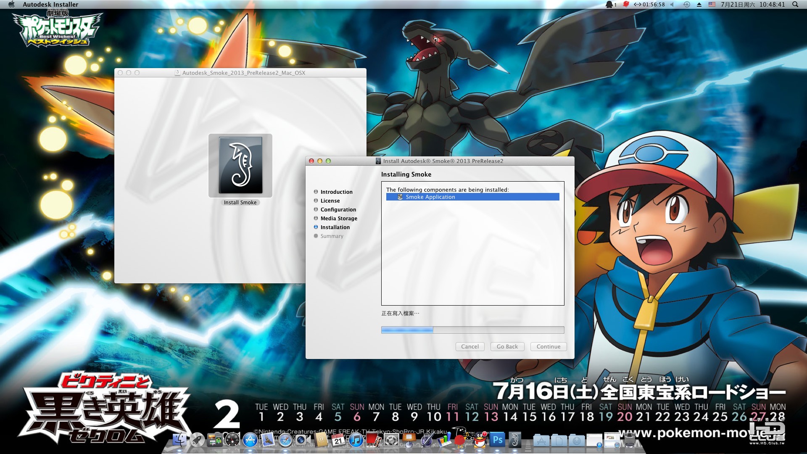This screenshot has width=807, height=454.
Task: Click the minimized App Store window in Dock
Action: click(x=594, y=440)
